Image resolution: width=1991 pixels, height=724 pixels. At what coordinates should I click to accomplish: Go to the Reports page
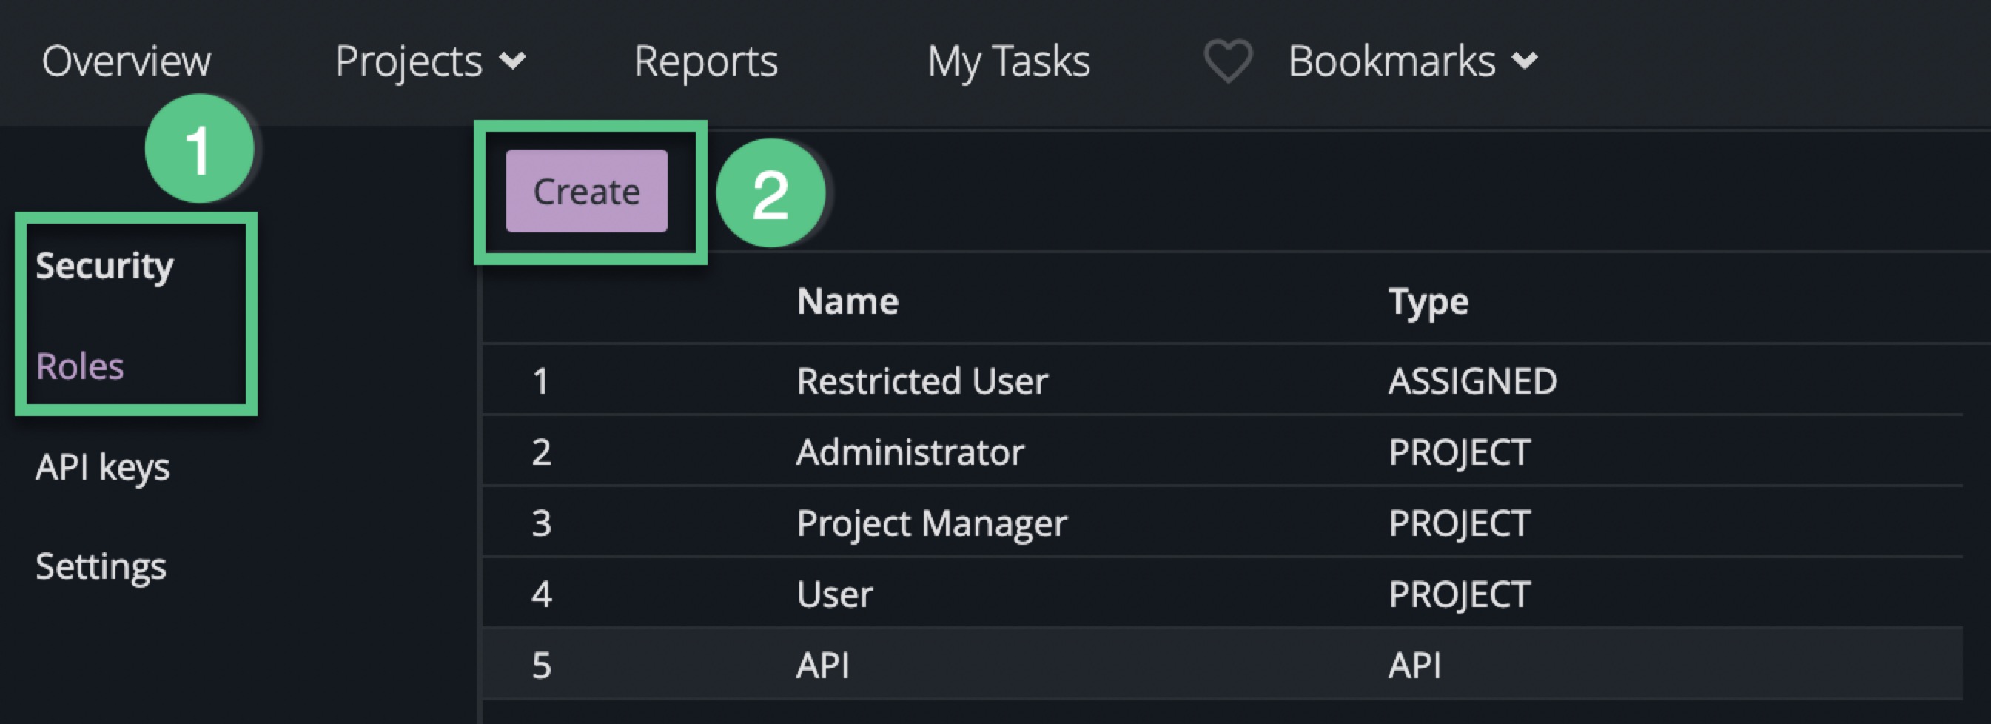pos(705,61)
